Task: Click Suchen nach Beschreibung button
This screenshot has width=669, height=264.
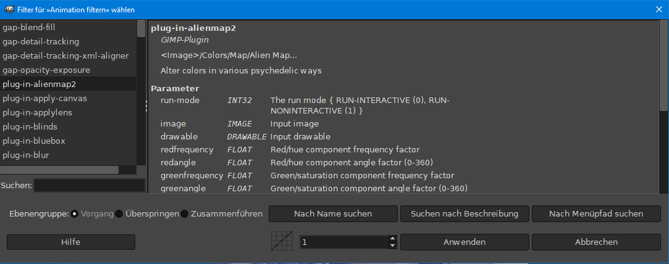Action: (x=464, y=214)
